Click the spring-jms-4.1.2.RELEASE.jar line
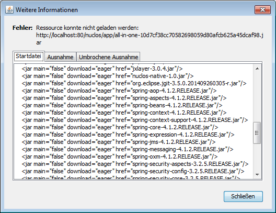276x213 pixels. click(119, 142)
